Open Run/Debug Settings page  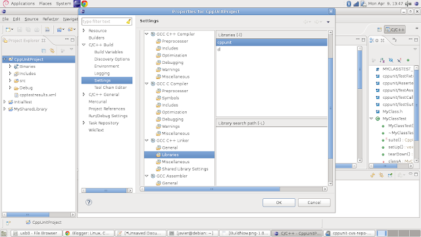pyautogui.click(x=108, y=116)
